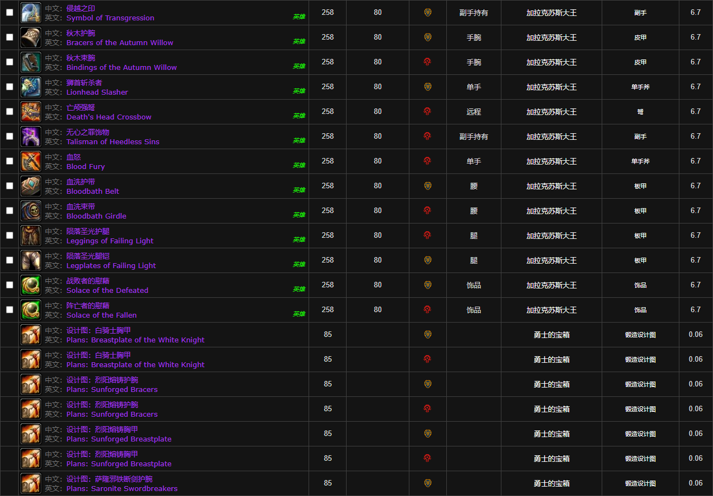Open the Symbol of Transgression English name link
The image size is (713, 496).
110,18
